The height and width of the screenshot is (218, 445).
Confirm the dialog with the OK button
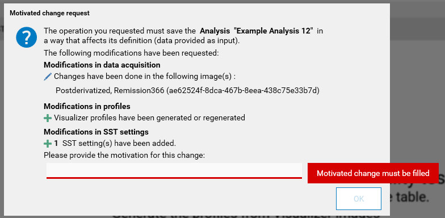pyautogui.click(x=359, y=199)
